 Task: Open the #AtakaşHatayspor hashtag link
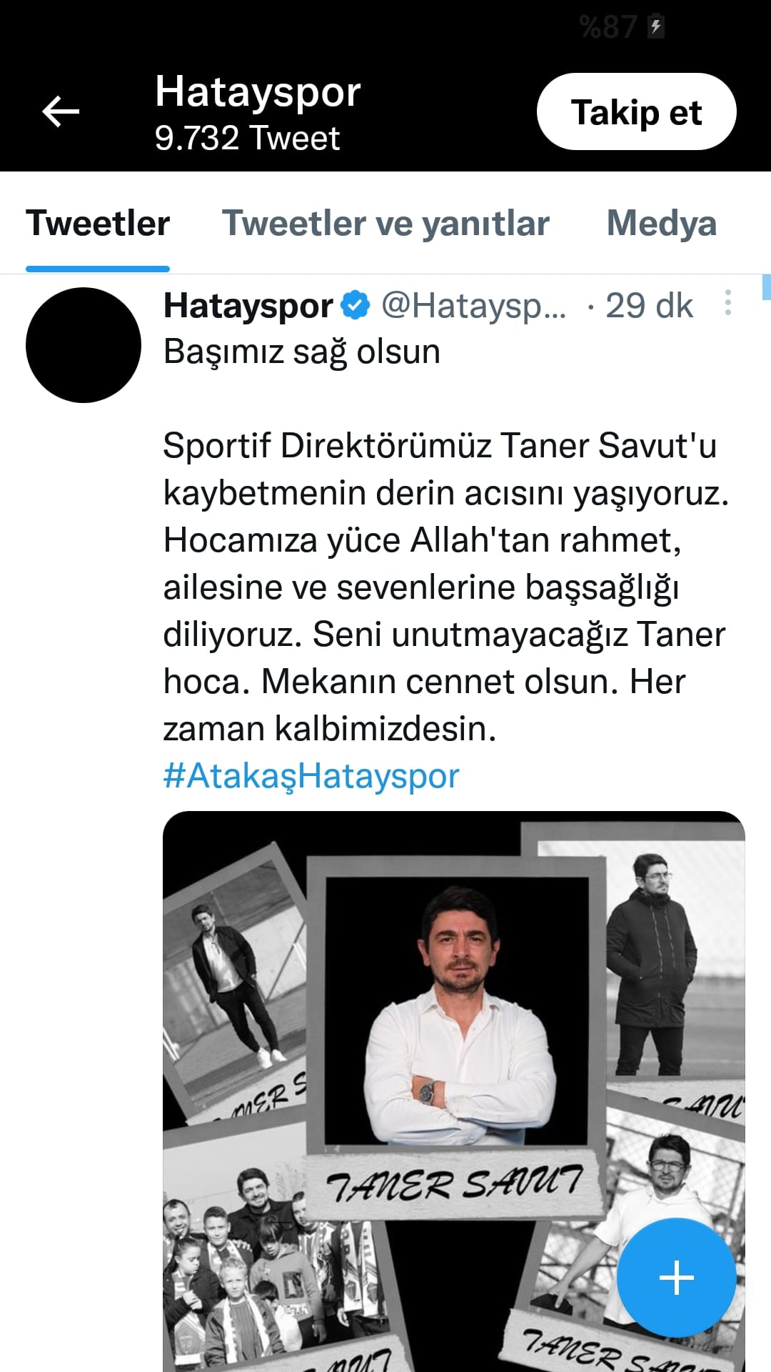coord(311,776)
